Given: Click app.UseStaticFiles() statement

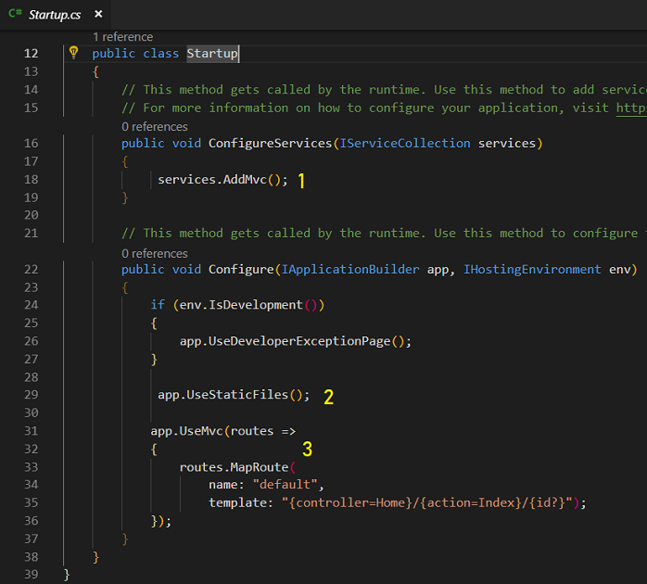Looking at the screenshot, I should 234,395.
